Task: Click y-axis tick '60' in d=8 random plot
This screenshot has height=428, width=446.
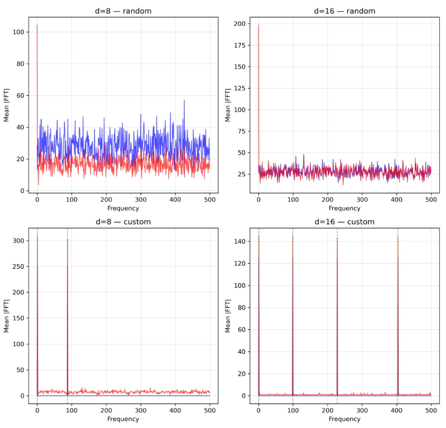Action: pos(21,96)
